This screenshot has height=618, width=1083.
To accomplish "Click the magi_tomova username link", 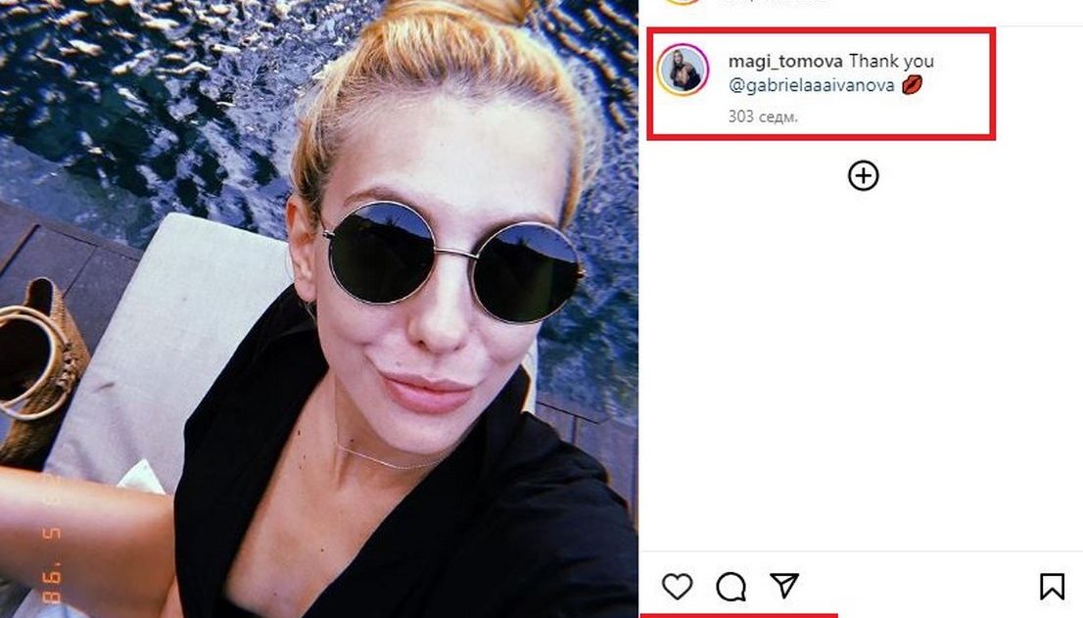I will point(785,61).
